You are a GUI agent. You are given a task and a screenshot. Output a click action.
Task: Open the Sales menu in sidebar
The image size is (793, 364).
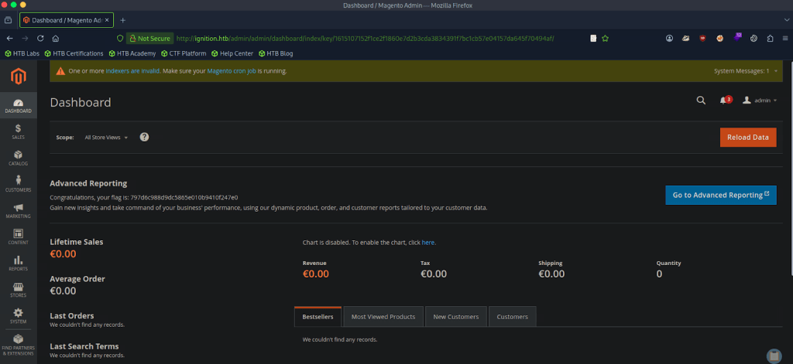click(x=18, y=131)
